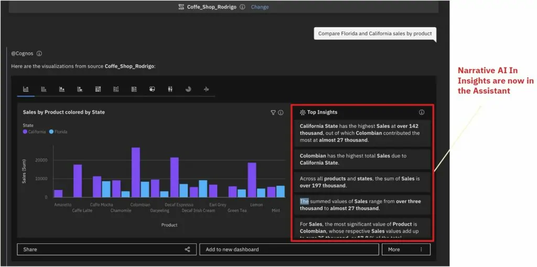Switch to packed bubble chart icon
Screen dimensions: 537x267
tap(152, 89)
